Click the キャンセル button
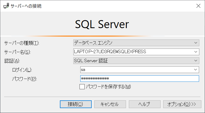Screen dimensions: 205x113 click(x=110, y=104)
